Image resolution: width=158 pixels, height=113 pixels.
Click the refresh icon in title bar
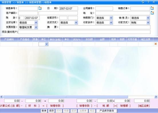click(x=143, y=2)
